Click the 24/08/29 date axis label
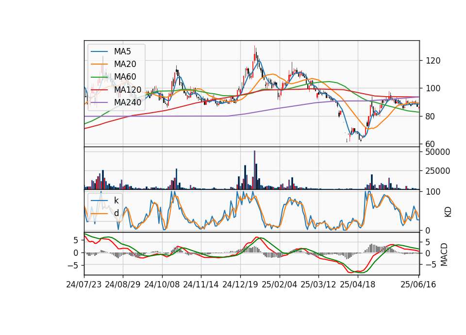Screen dimensions: 466x335 tap(123, 285)
